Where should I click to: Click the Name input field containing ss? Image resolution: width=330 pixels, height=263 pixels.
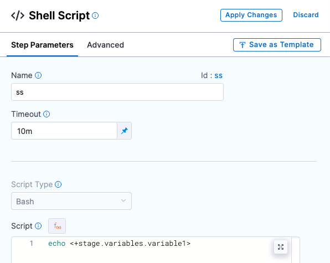117,92
